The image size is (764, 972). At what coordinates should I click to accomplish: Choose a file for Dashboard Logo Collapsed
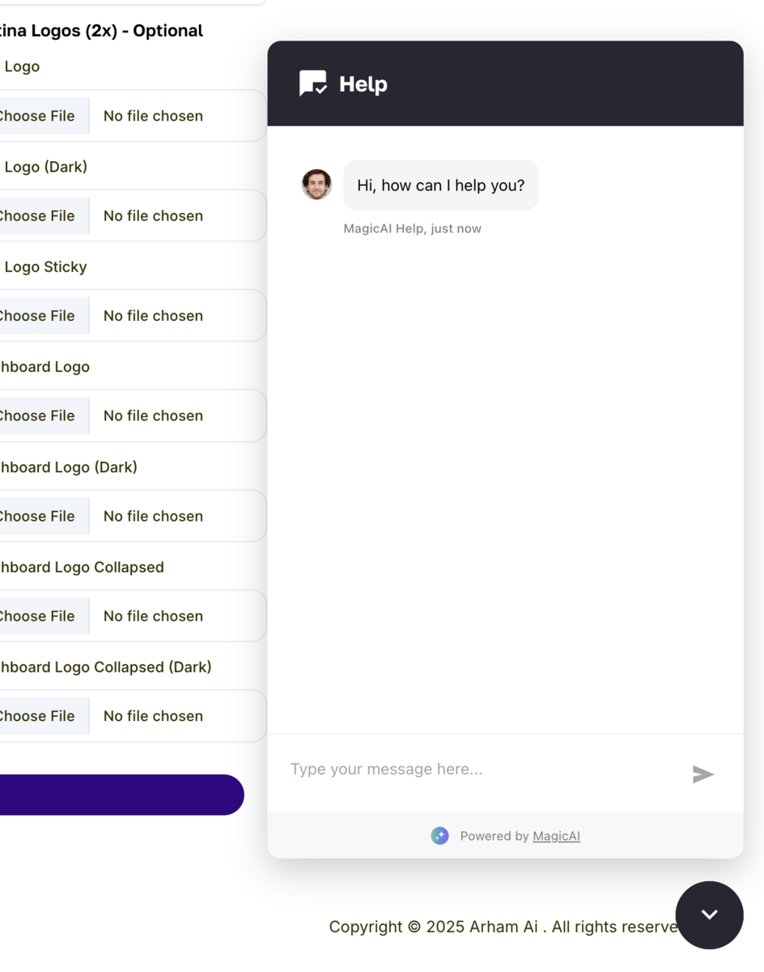(38, 616)
